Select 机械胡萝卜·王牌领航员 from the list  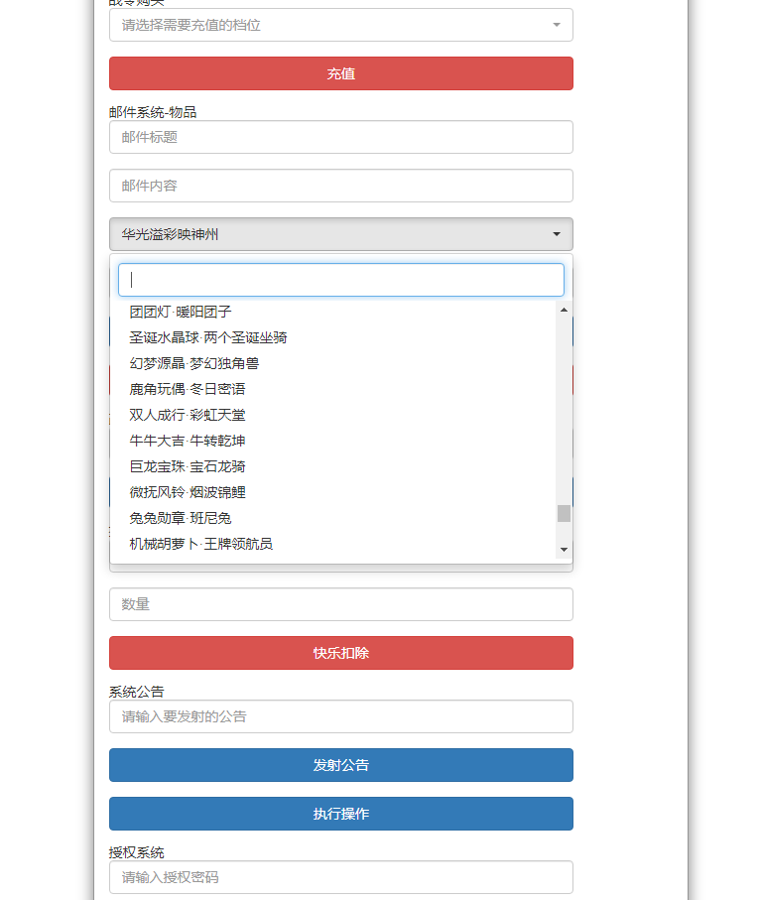click(x=201, y=544)
